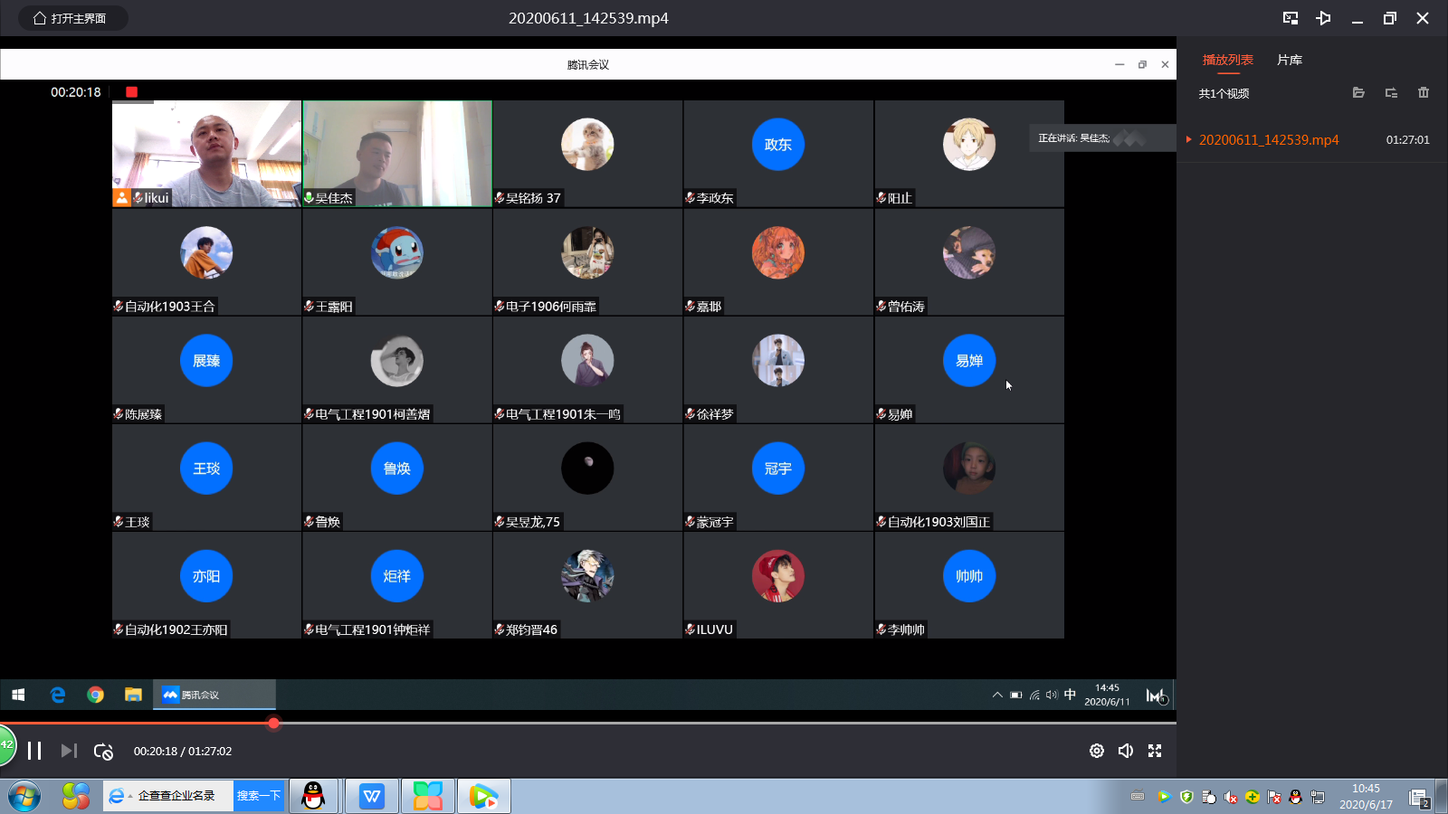Expand the arrow beside 20200611_142539.mp4

(1188, 139)
